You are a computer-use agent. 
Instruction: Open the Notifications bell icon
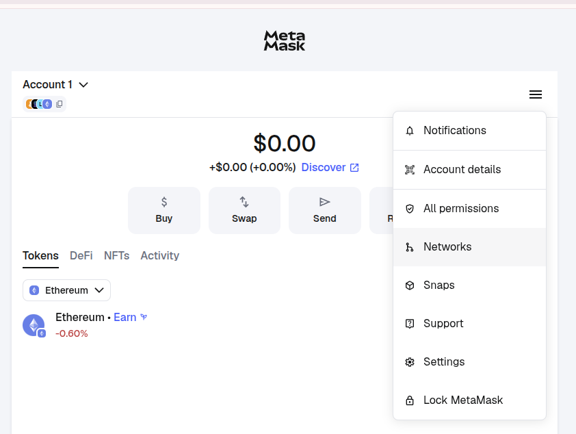(410, 130)
